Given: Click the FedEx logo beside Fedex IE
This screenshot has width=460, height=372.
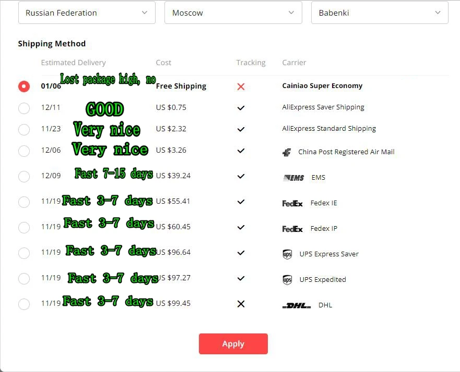Looking at the screenshot, I should tap(292, 203).
